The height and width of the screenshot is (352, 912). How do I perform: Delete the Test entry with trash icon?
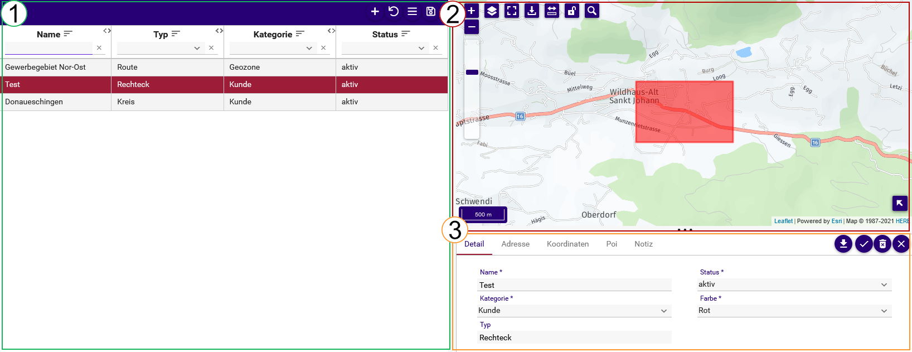(882, 244)
